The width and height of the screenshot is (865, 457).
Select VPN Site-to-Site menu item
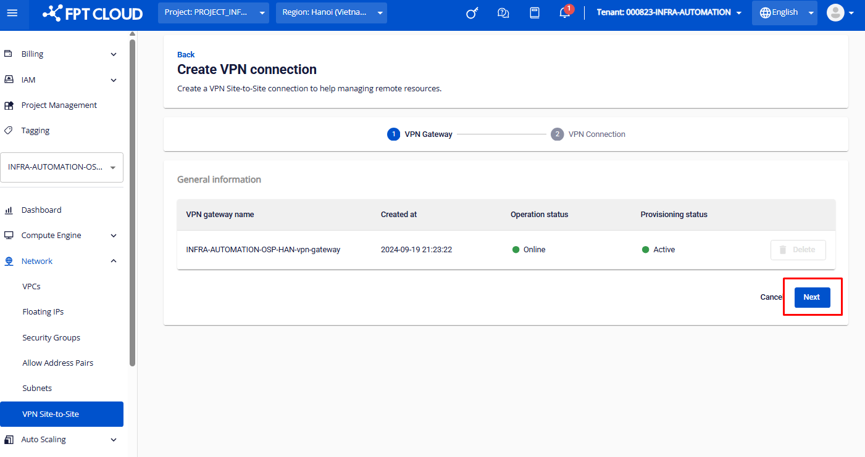pos(62,414)
